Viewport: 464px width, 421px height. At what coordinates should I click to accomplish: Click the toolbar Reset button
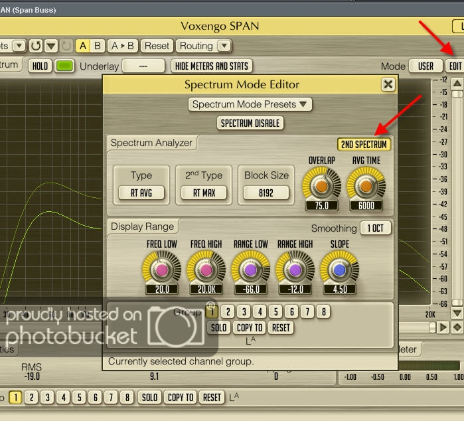[157, 46]
